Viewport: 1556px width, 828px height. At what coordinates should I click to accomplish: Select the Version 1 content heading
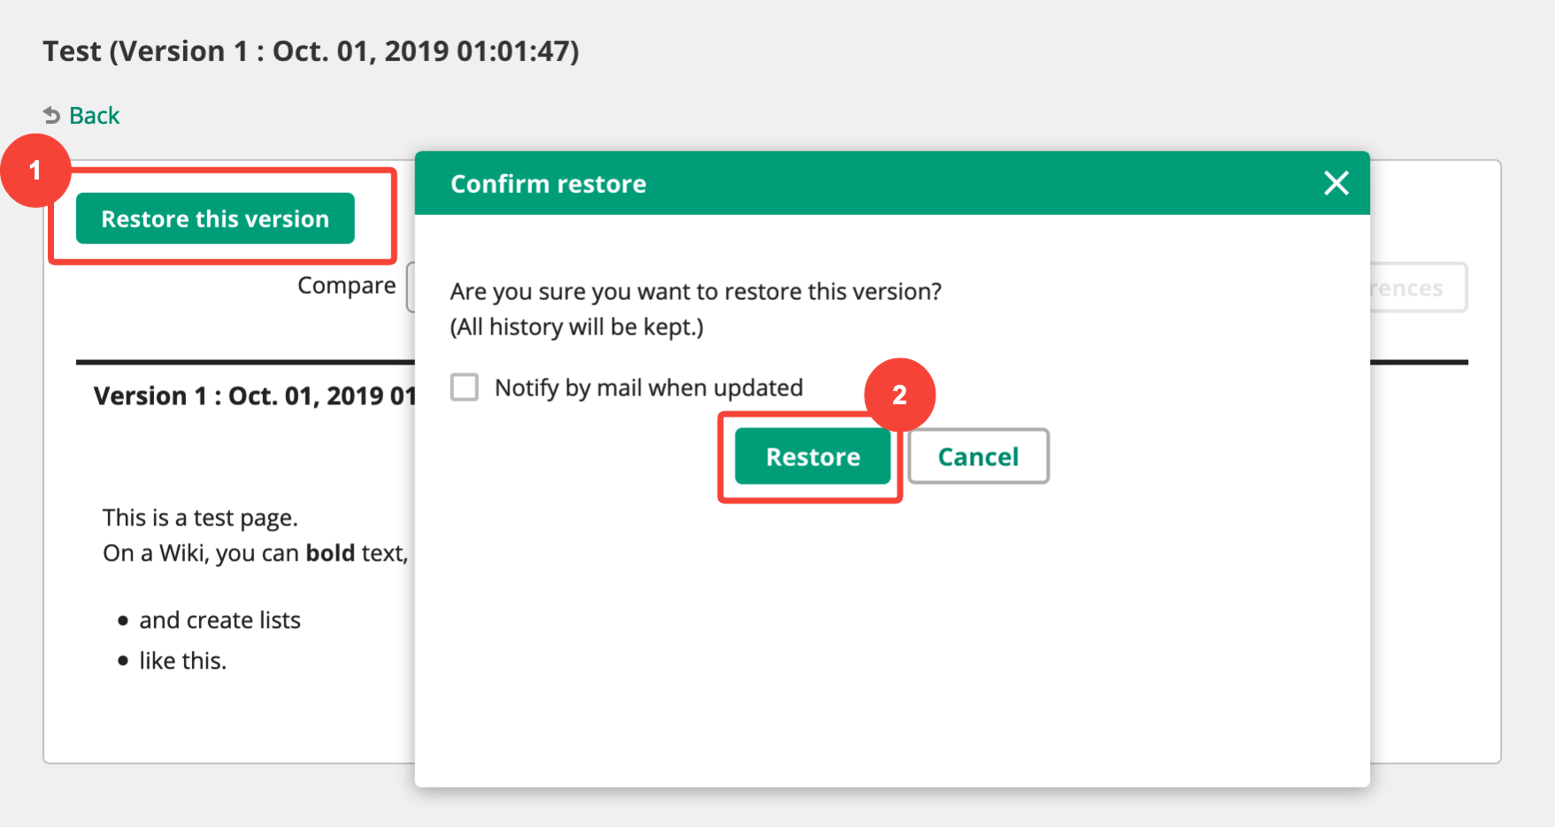click(x=254, y=395)
